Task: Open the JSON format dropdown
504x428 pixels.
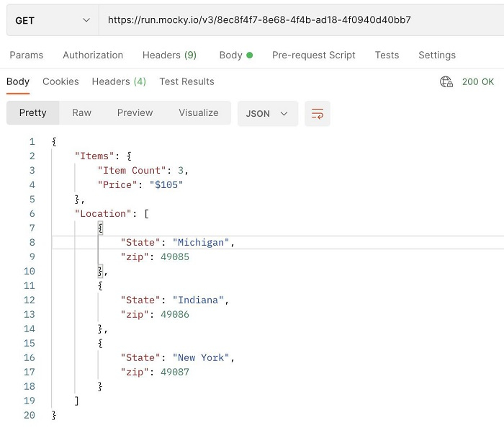Action: click(x=267, y=114)
